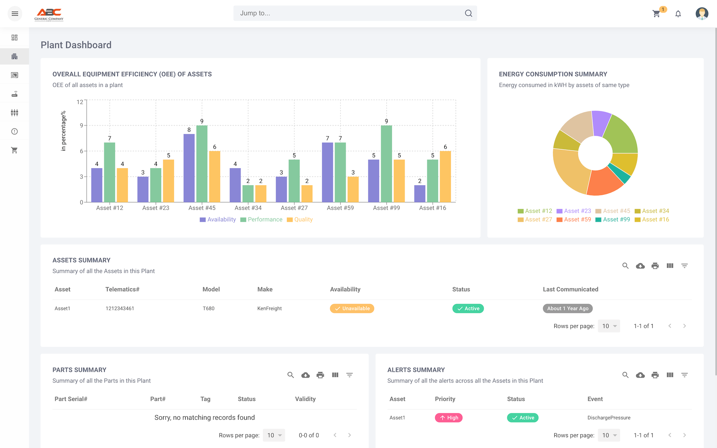Search in Alerts Summary table
Screen dimensions: 717x448
(625, 375)
